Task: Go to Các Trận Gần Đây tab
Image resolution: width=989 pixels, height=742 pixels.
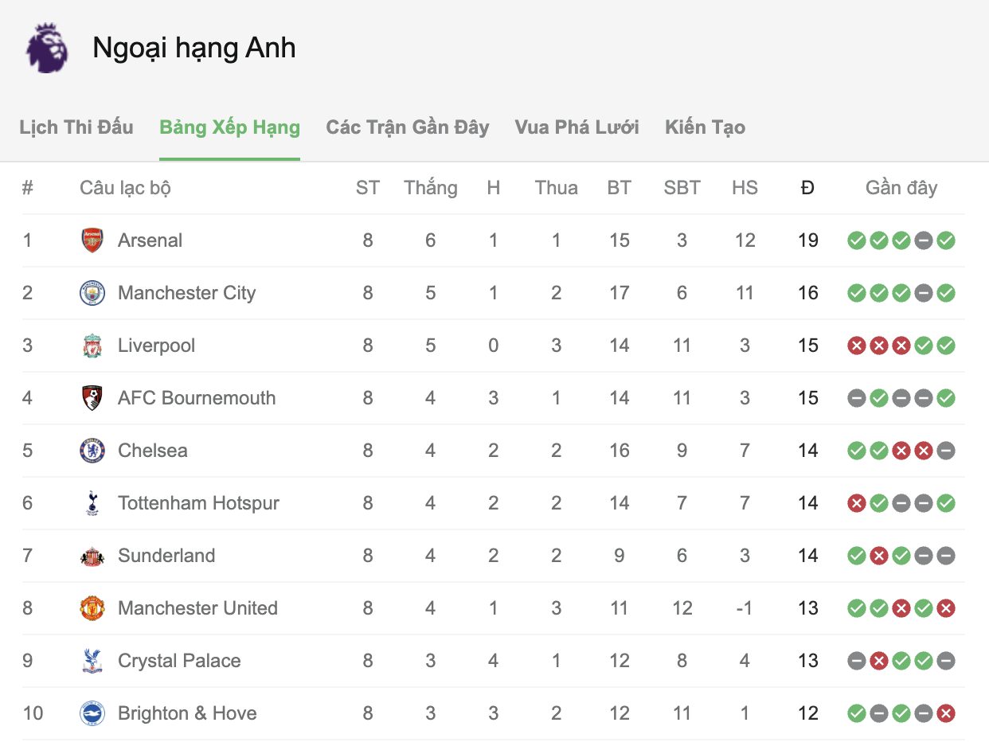Action: [x=407, y=127]
